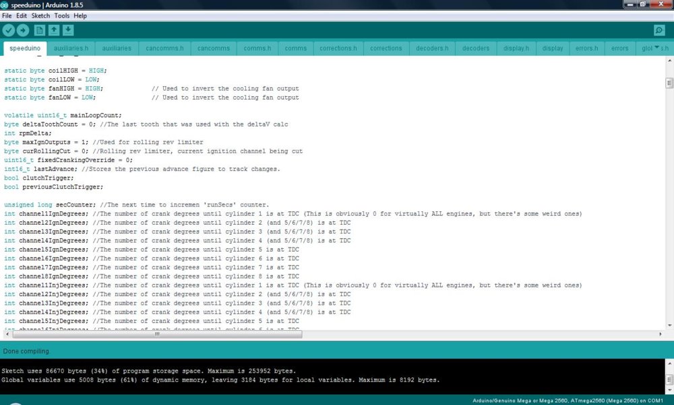This screenshot has width=674, height=405.
Task: Click the line 'static byte fanLOW = LOW;'
Action: (50, 98)
